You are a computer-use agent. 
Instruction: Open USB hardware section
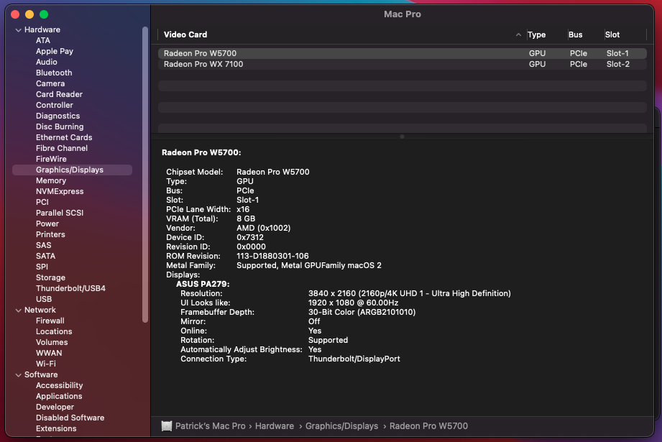coord(44,299)
